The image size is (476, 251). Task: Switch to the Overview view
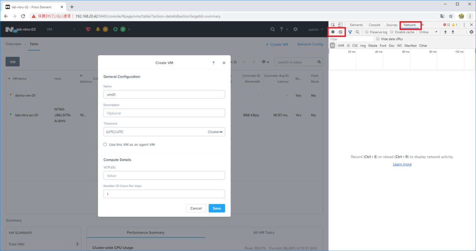[x=13, y=44]
